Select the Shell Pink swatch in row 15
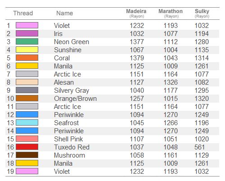 click(x=27, y=139)
